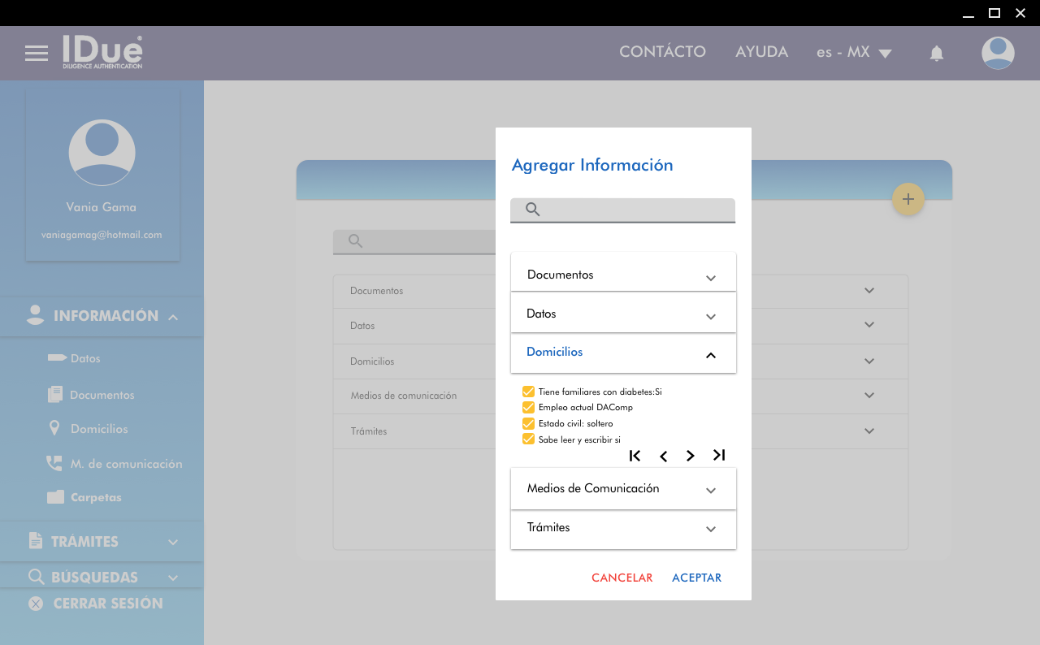The width and height of the screenshot is (1040, 645).
Task: Expand the Documentos section in dialog
Action: (623, 275)
